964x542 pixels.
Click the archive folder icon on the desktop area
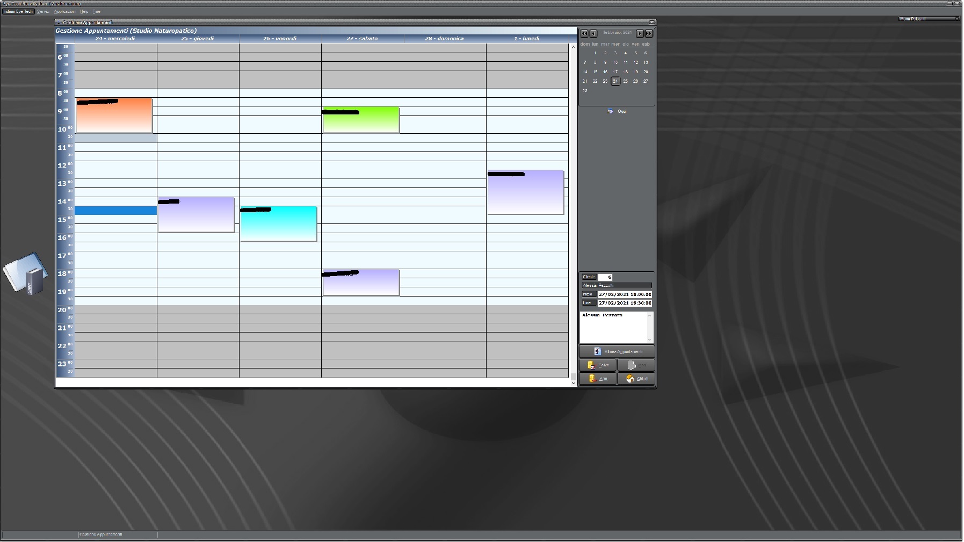pyautogui.click(x=26, y=273)
